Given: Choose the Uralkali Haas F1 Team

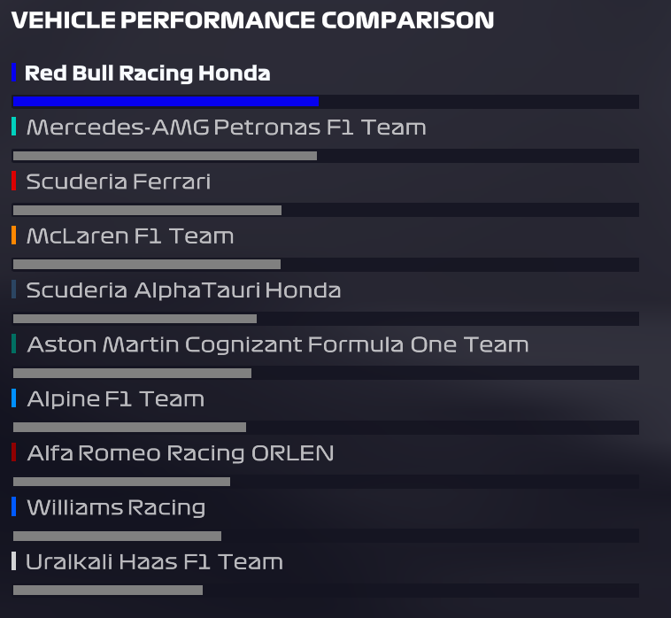Looking at the screenshot, I should (154, 562).
